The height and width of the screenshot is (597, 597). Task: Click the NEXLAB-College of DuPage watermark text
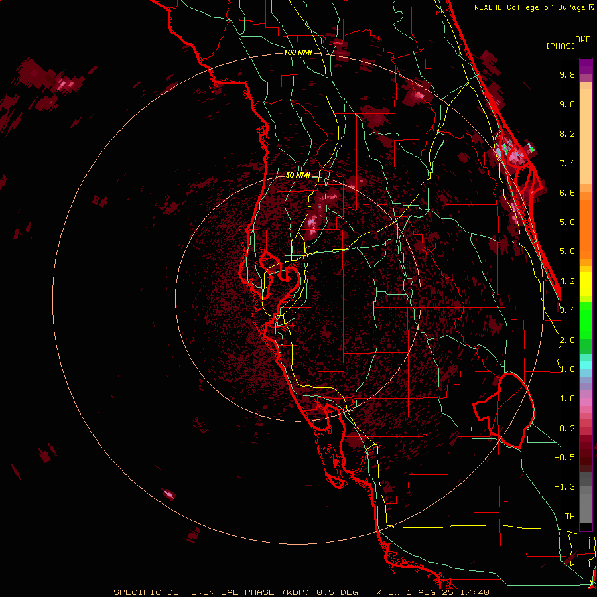point(534,7)
